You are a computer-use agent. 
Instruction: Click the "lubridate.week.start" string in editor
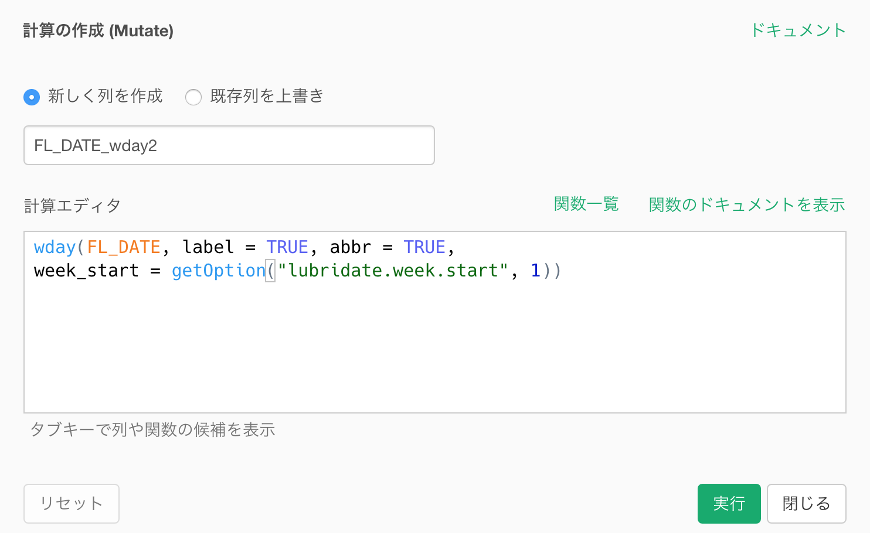tap(393, 271)
